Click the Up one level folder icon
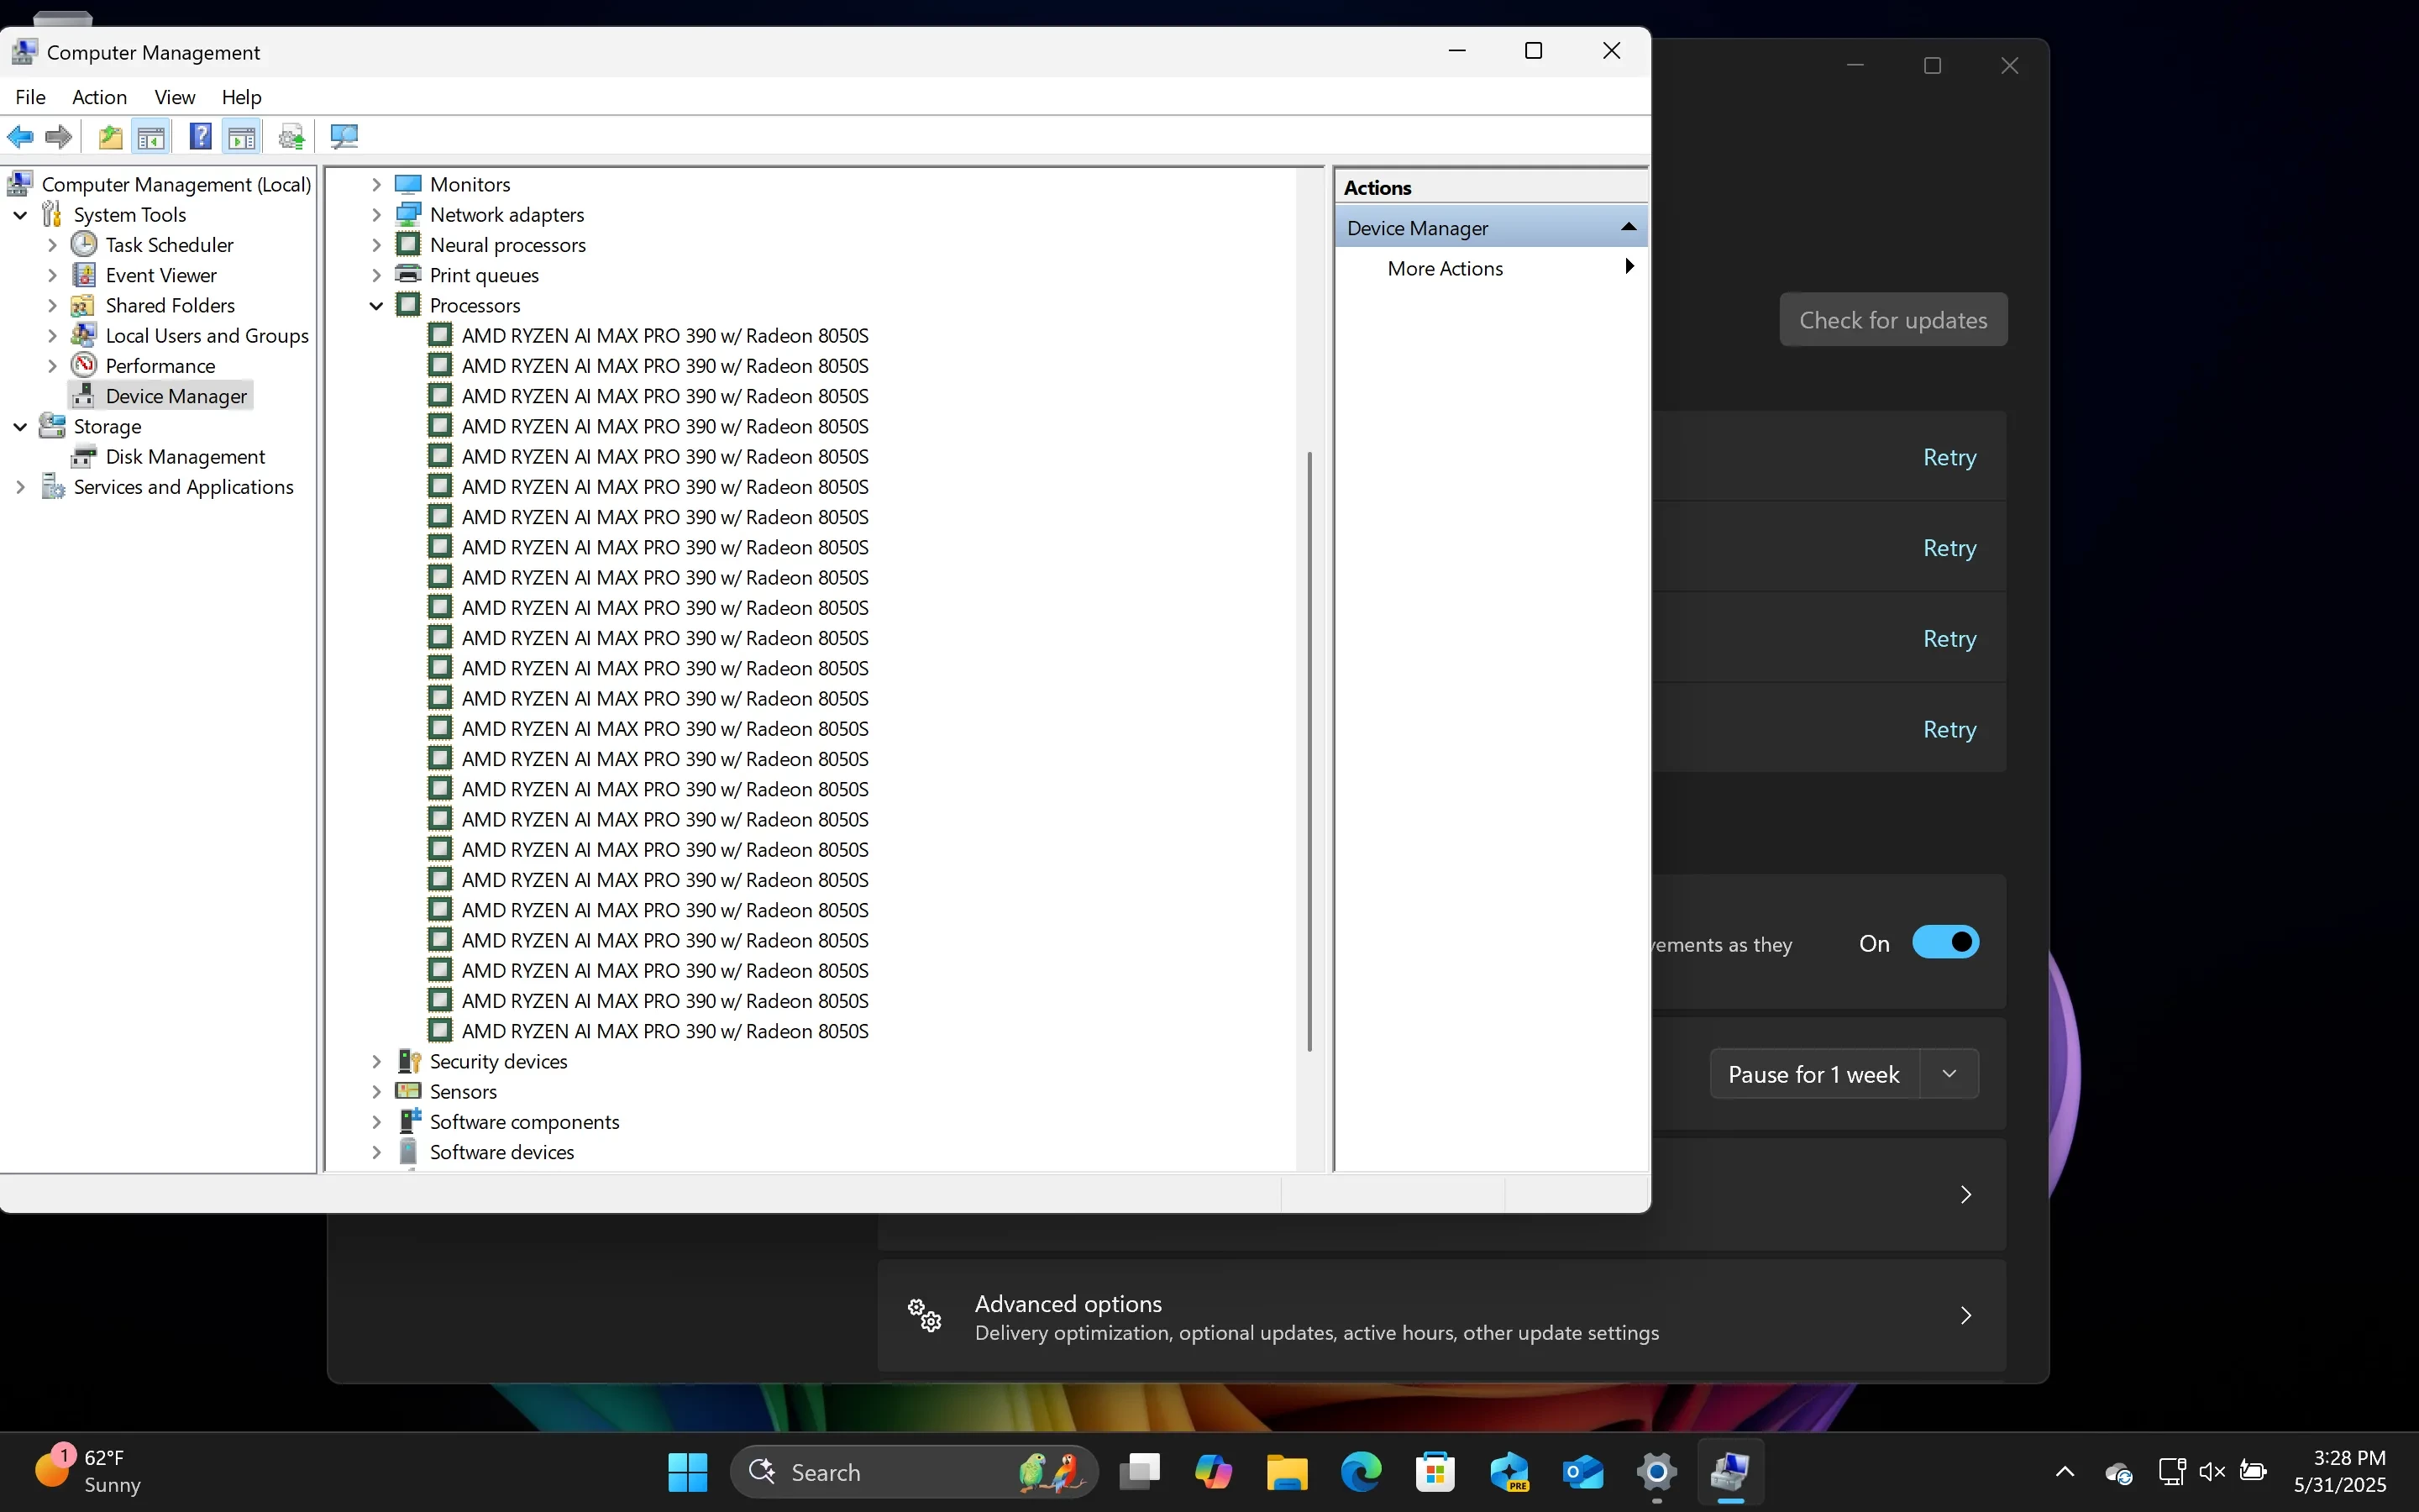 pos(110,137)
